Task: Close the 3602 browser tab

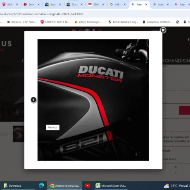Action: 103,5
